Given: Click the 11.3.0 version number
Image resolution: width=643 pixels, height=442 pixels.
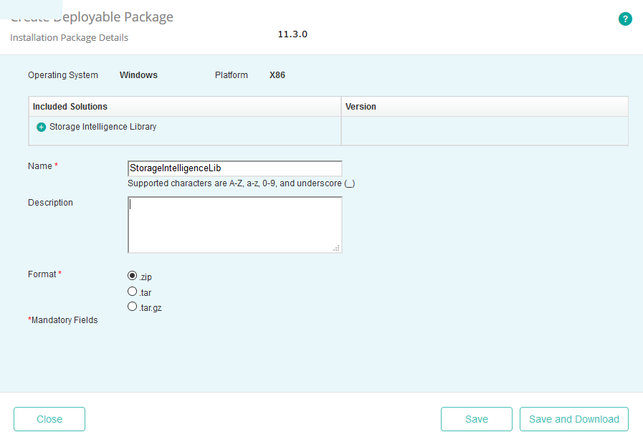Looking at the screenshot, I should click(292, 34).
